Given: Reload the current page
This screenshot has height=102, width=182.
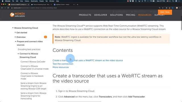Looking at the screenshot, I should point(8,8).
